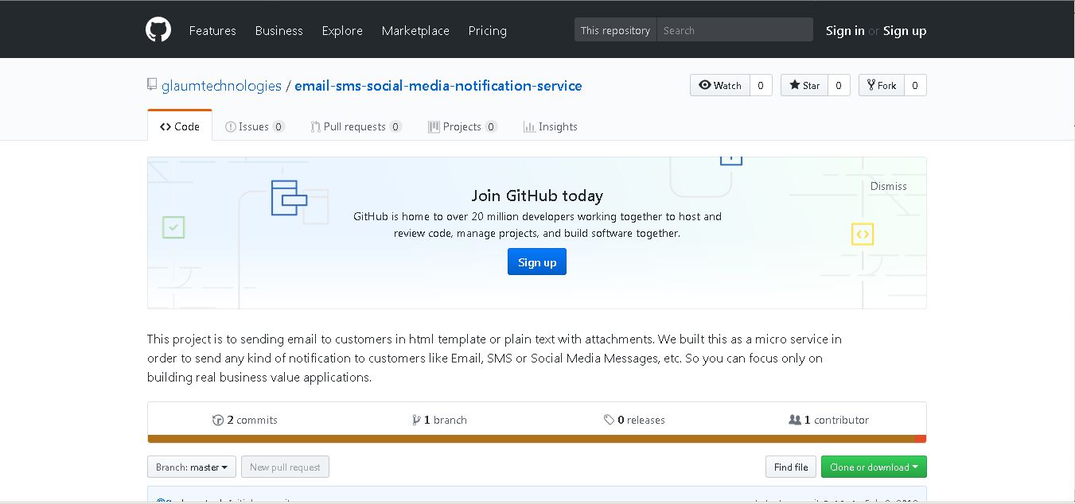Focus the repository search field

[x=734, y=30]
